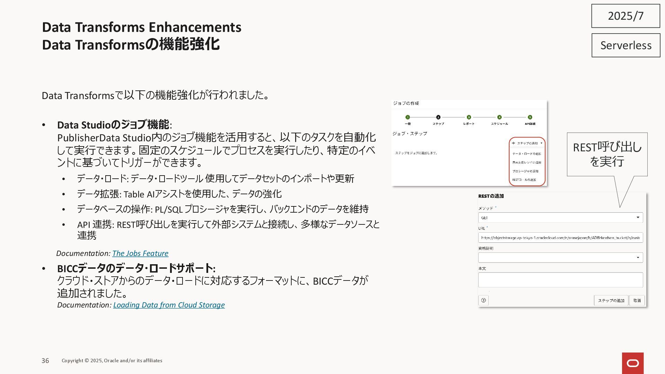Viewport: 665px width, 374px height.
Task: Select RESTコールの追加 menu entry
Action: click(x=524, y=180)
